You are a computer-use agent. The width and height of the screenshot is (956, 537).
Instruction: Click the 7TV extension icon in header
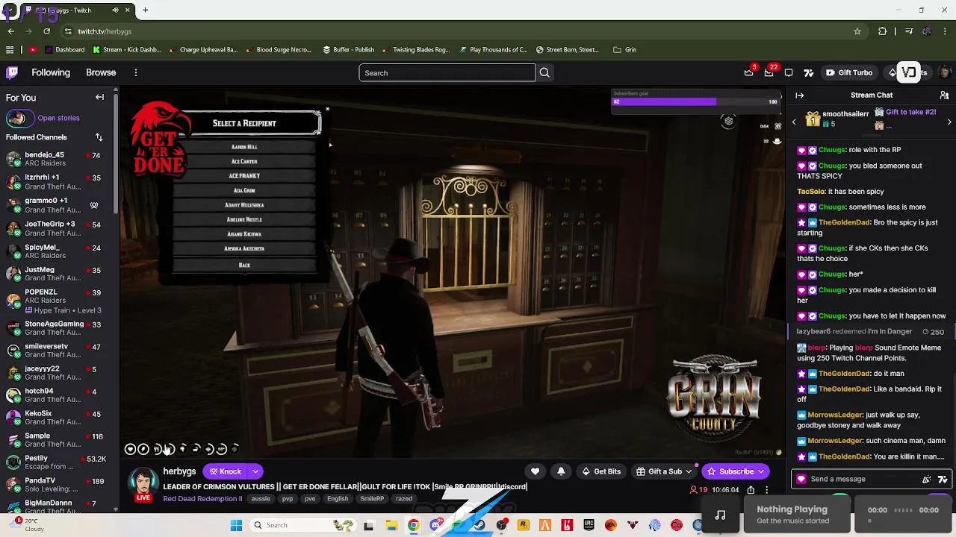point(808,72)
